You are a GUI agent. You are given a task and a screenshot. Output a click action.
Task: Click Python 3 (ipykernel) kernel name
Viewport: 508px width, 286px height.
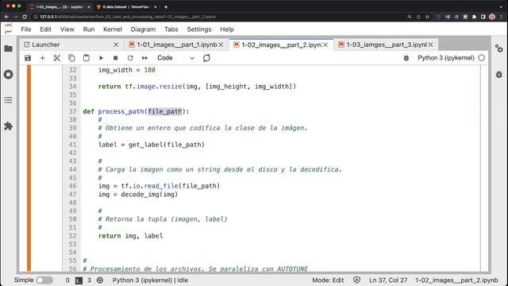pos(446,58)
